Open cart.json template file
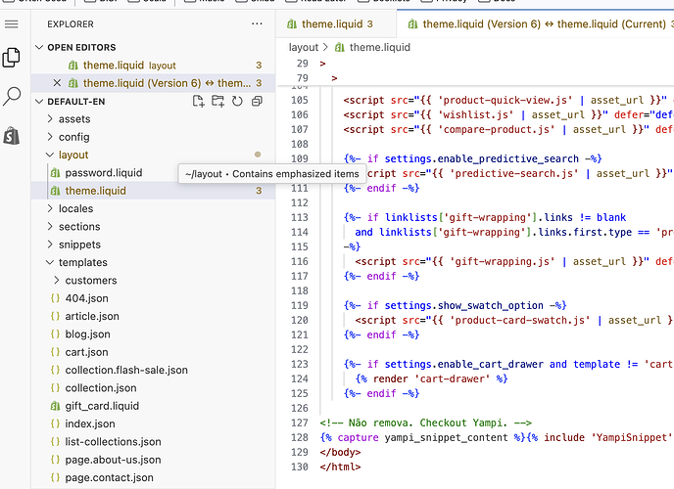This screenshot has width=674, height=489. [153, 352]
